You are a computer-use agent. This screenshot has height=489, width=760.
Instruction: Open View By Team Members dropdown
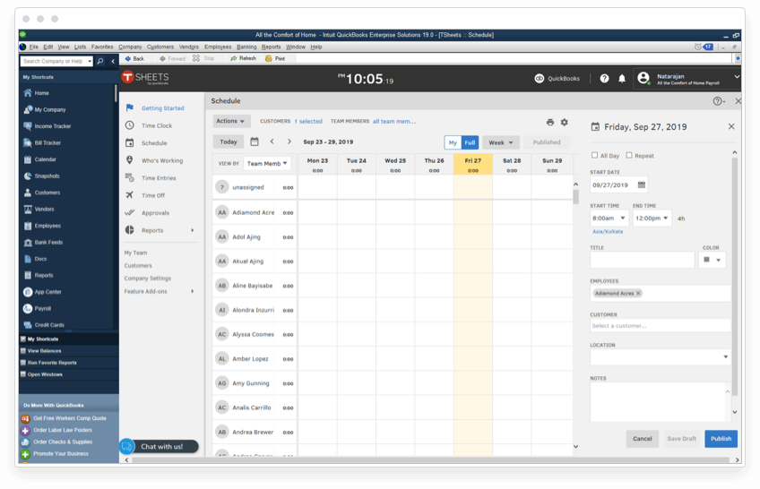coord(267,163)
